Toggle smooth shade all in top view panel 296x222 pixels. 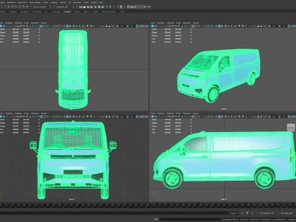coord(67,26)
